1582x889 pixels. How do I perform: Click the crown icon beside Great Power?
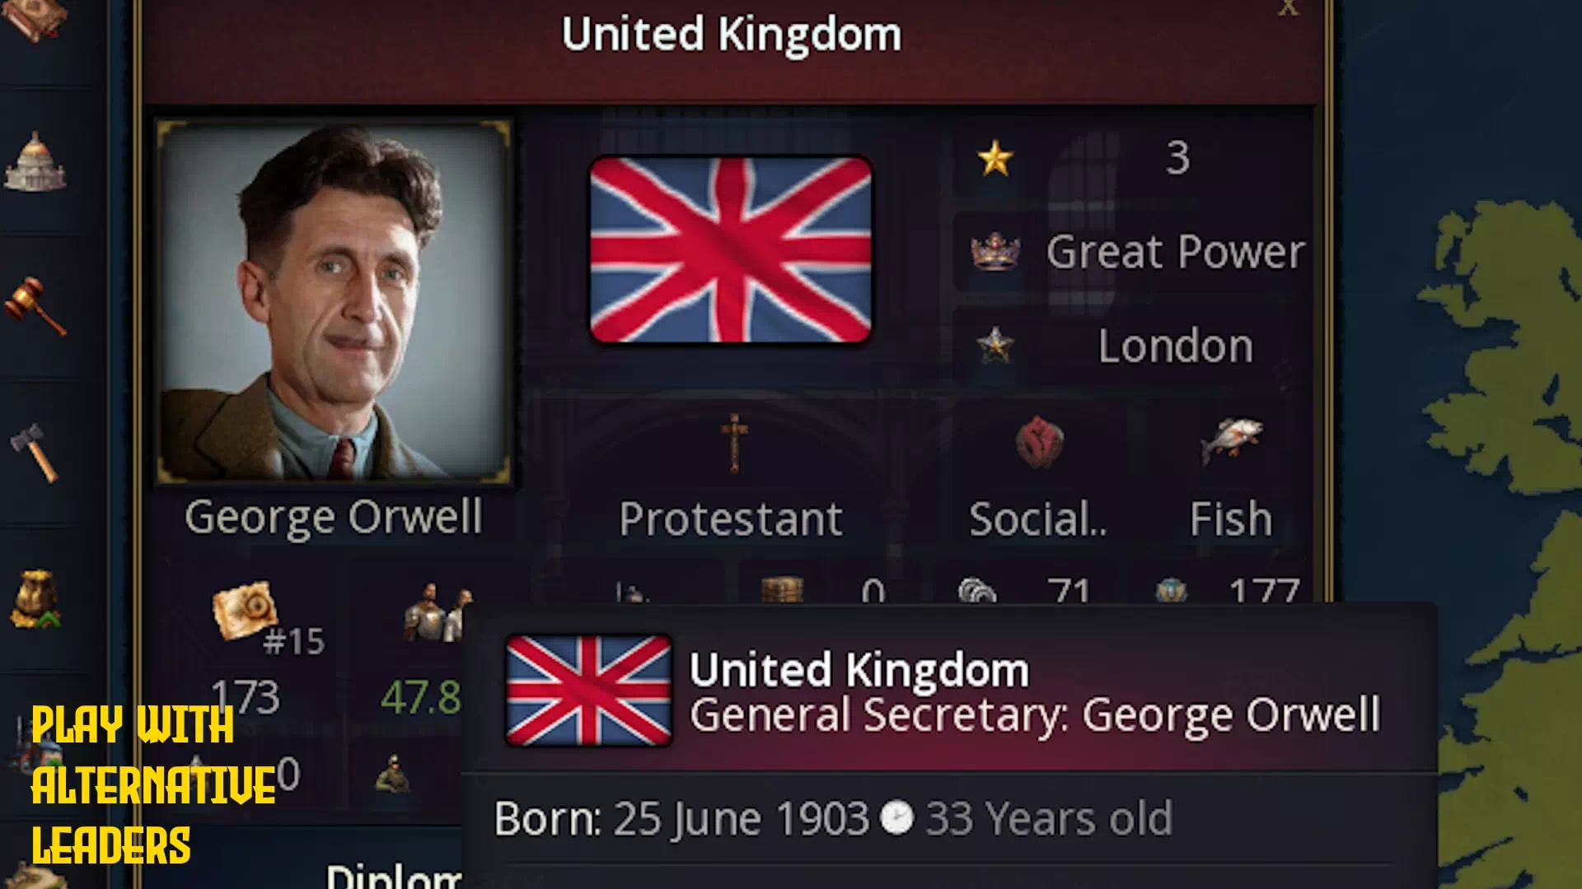click(995, 251)
